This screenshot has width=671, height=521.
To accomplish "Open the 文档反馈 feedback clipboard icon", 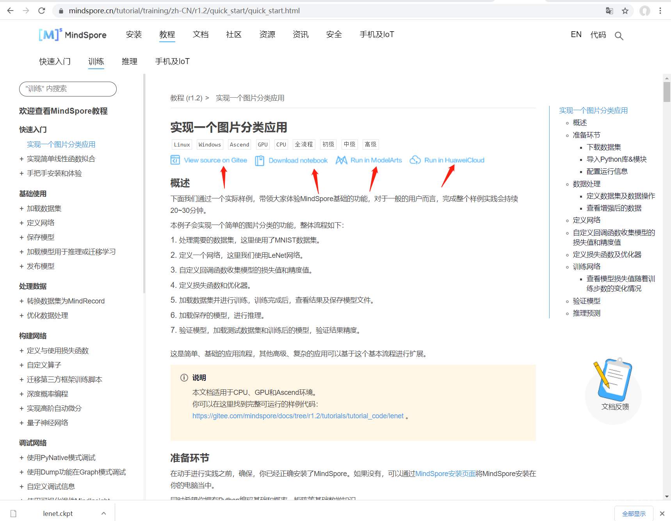I will click(613, 379).
